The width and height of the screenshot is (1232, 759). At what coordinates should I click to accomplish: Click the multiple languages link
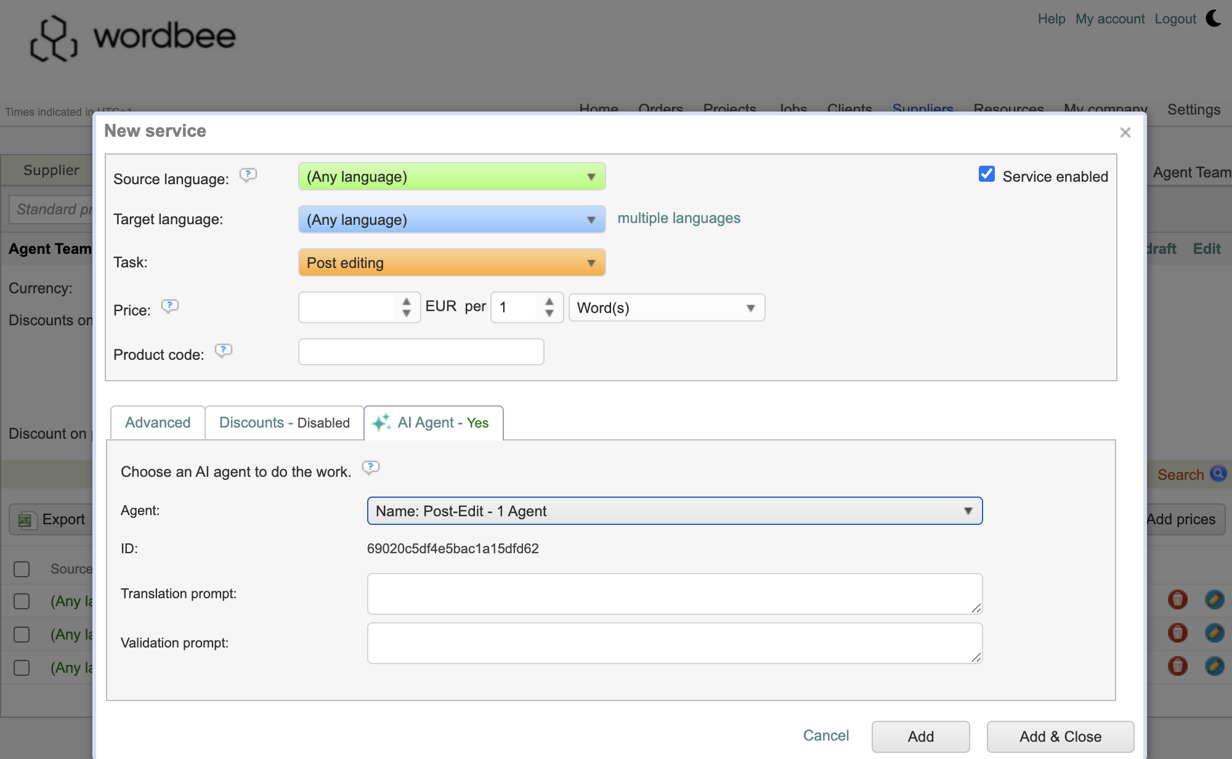click(x=678, y=218)
